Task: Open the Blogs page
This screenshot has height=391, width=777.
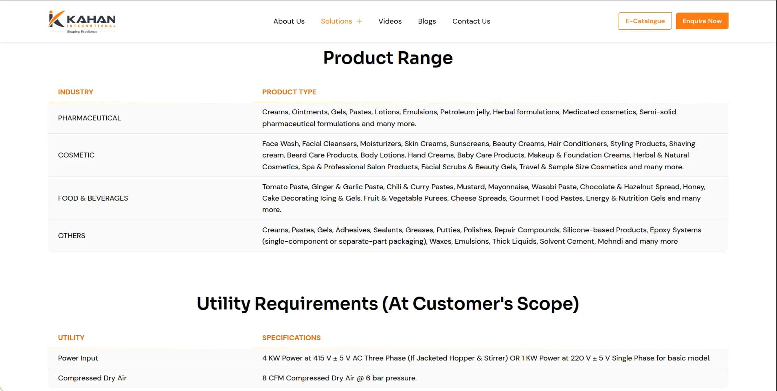Action: tap(427, 21)
